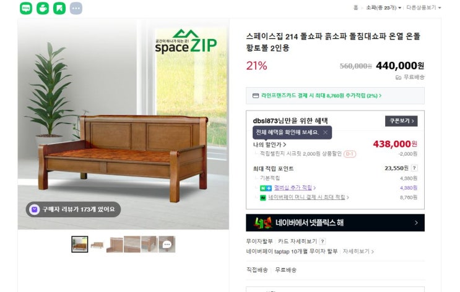Click the 네이버에서 넷플릭스 해 banner
Image resolution: width=460 pixels, height=292 pixels.
[335, 223]
